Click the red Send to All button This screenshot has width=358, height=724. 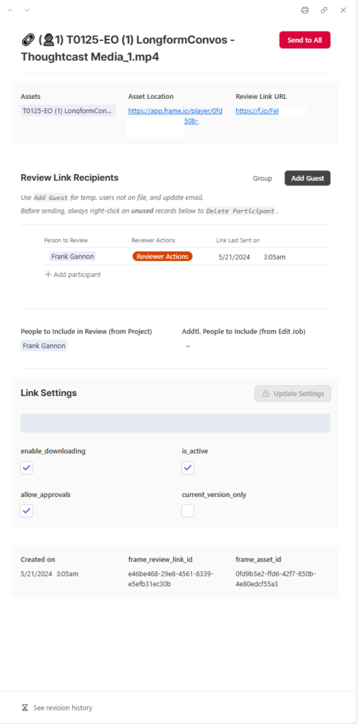tap(305, 40)
